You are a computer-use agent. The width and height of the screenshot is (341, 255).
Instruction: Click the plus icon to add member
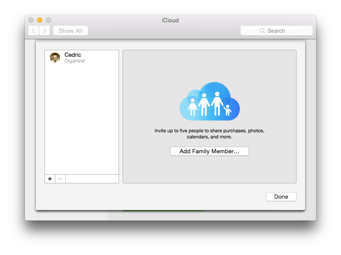pos(50,179)
